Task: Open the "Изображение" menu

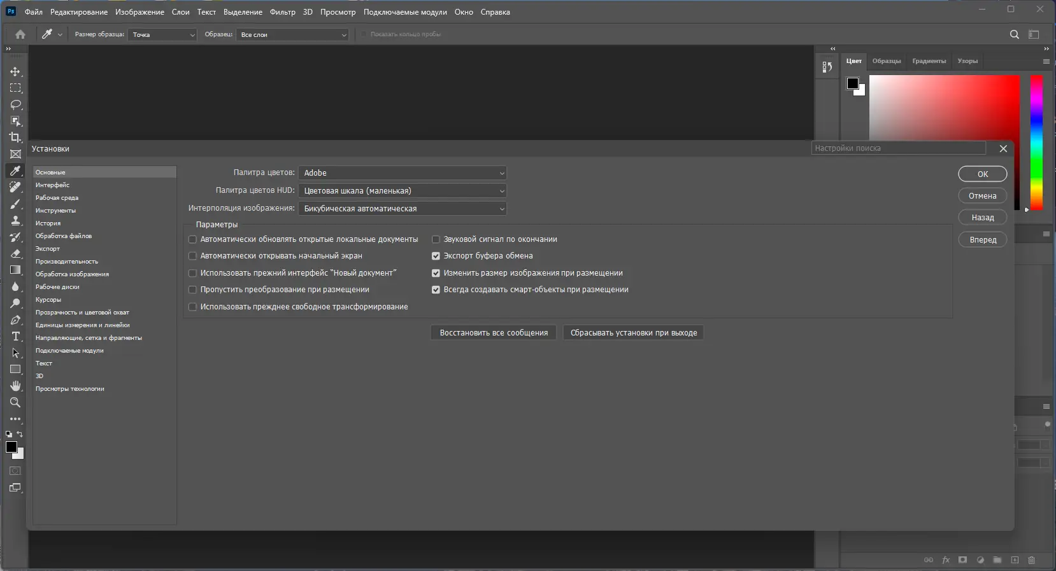Action: pos(139,12)
